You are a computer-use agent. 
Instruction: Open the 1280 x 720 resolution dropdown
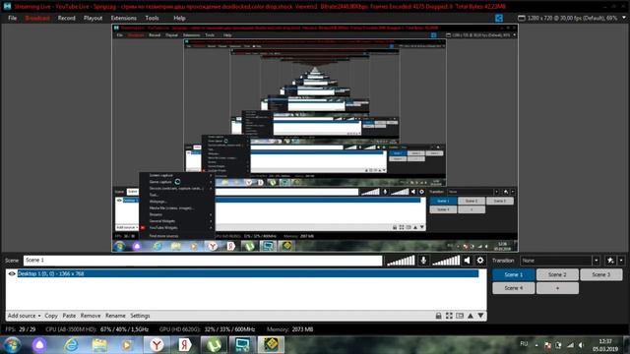click(572, 18)
